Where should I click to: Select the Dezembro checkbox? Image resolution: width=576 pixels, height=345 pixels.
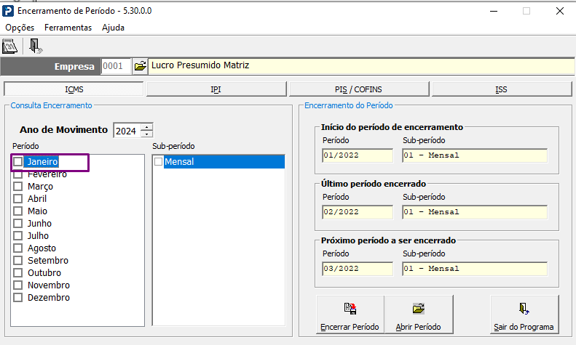tap(17, 297)
